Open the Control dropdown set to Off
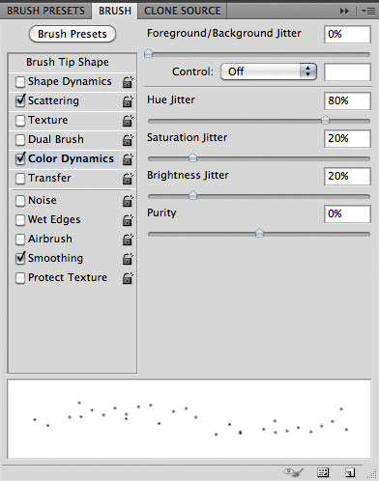379x481 pixels. coord(269,71)
